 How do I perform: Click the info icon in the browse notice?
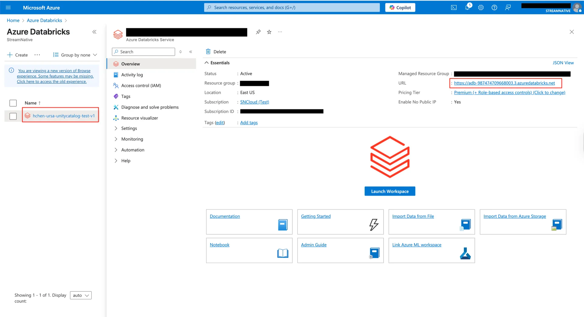pyautogui.click(x=11, y=70)
